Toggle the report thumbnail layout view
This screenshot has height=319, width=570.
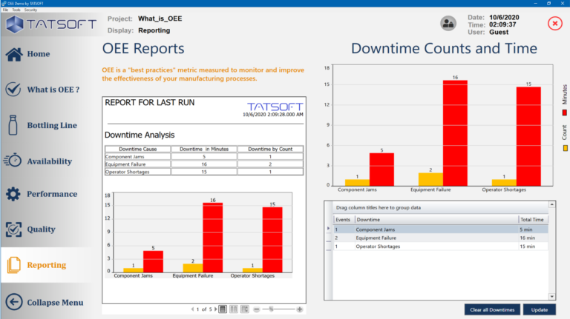243,309
